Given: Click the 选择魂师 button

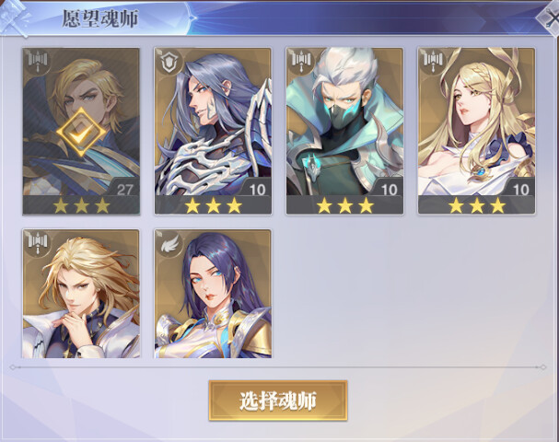Looking at the screenshot, I should (x=278, y=401).
